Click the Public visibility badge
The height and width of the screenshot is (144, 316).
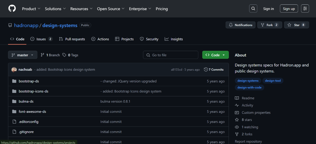pyautogui.click(x=85, y=25)
